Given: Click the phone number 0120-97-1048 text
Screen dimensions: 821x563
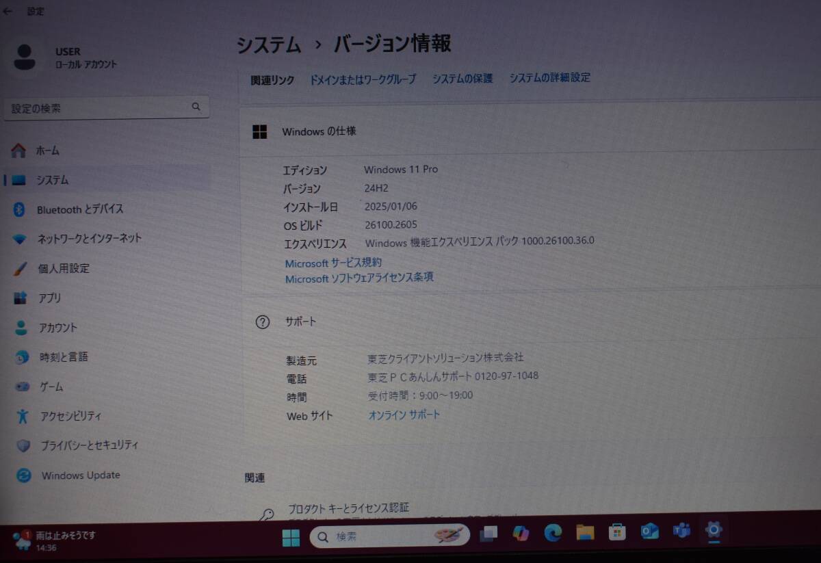Looking at the screenshot, I should click(506, 376).
